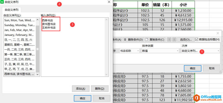The height and width of the screenshot is (103, 223).
Task: Select the 日, 一, 二, 三, 四, 五, 六 entry
Action: click(x=20, y=40)
